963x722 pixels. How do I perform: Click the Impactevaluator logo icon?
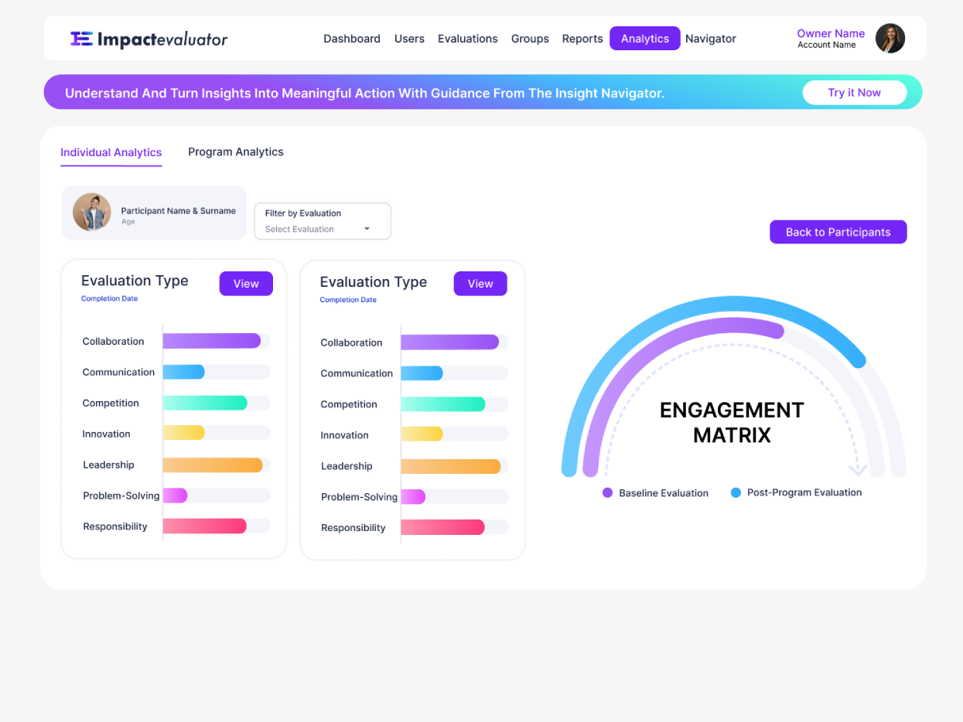[x=81, y=39]
